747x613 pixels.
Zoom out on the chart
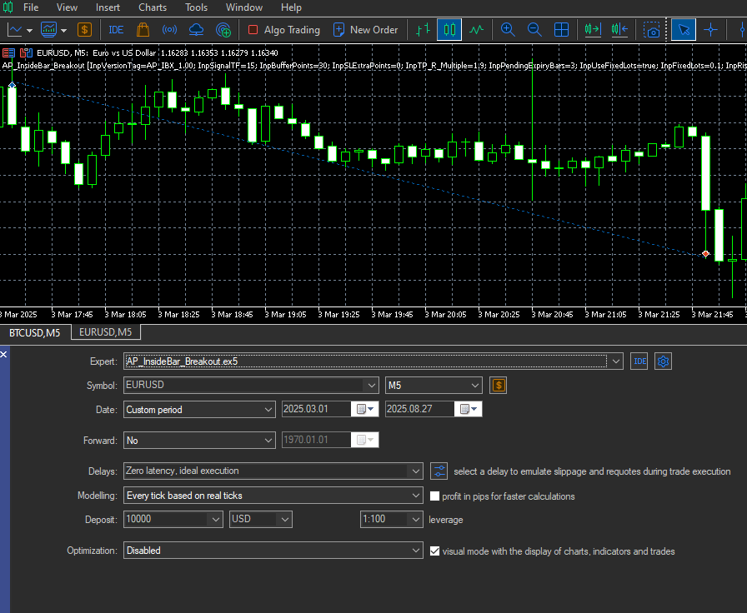tap(534, 30)
